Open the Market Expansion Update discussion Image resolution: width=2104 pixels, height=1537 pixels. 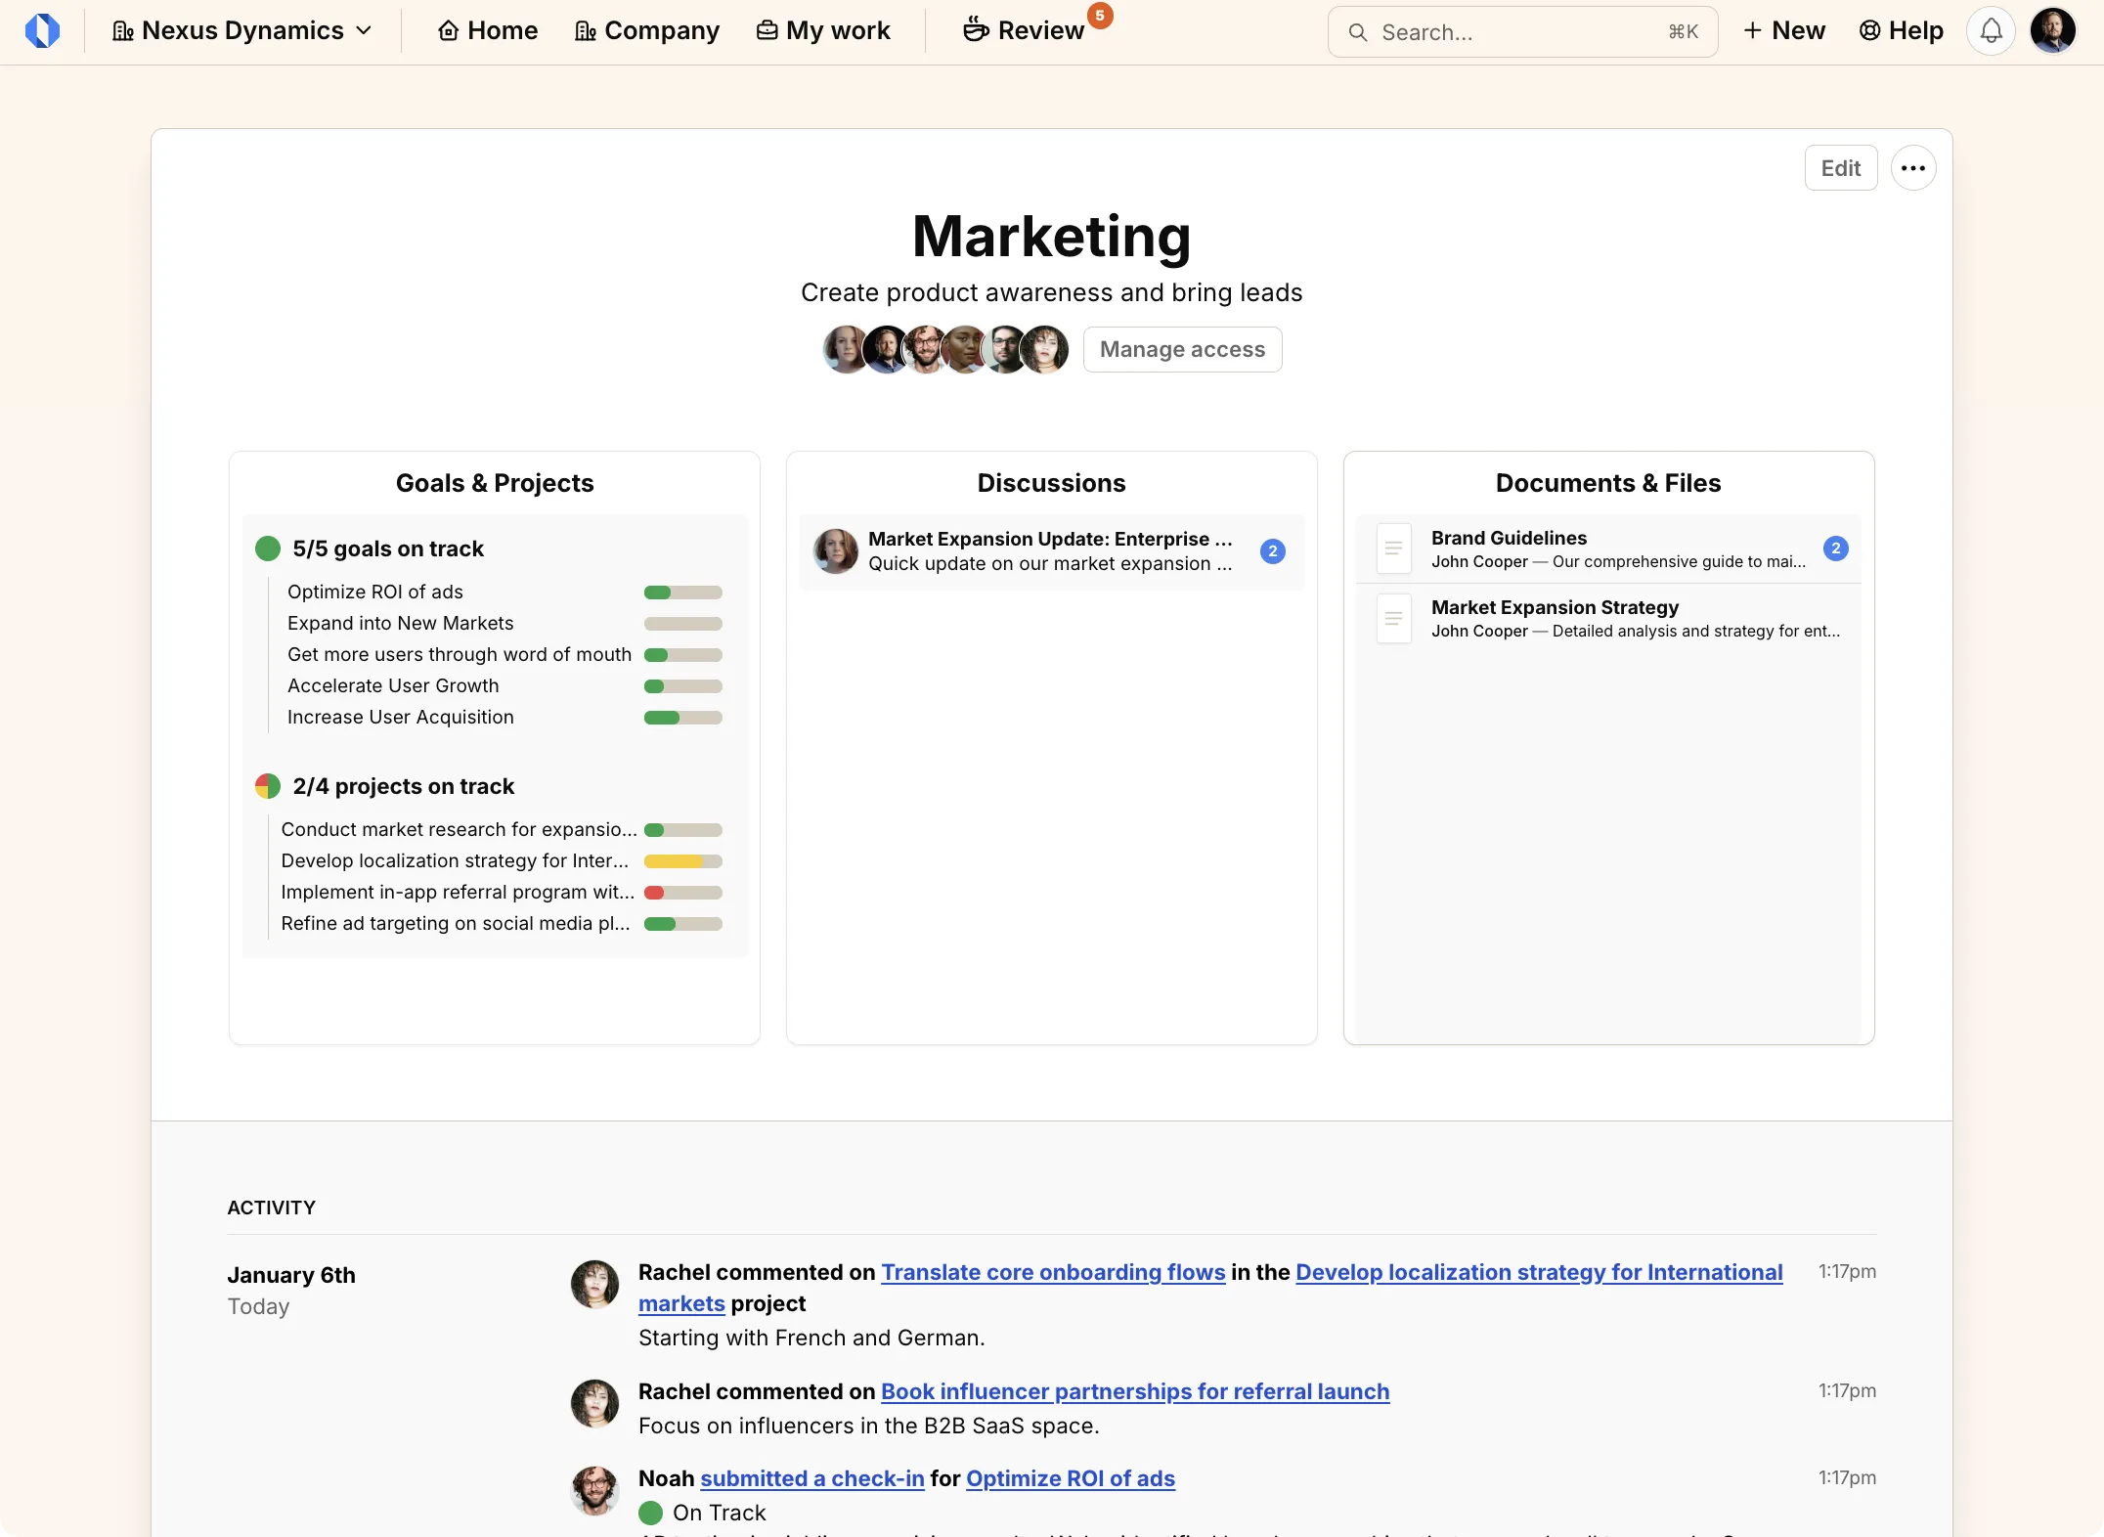pyautogui.click(x=1050, y=551)
